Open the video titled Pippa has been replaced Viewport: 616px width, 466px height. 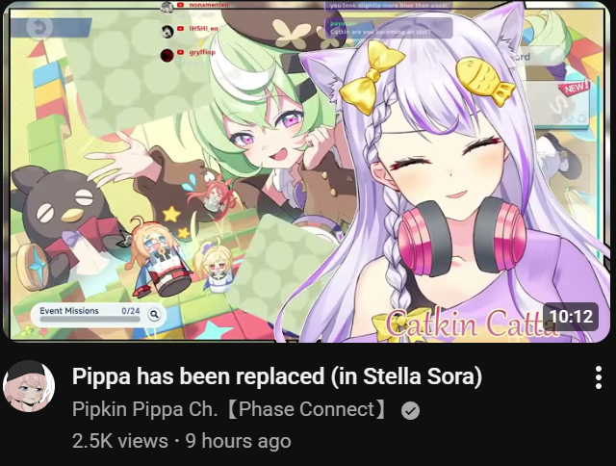276,376
